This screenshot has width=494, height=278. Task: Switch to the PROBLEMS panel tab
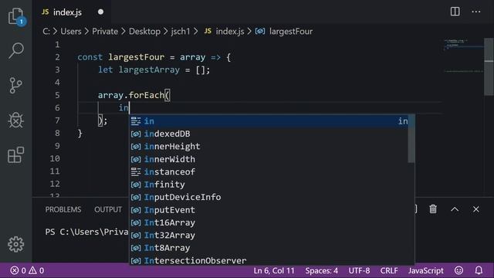click(x=63, y=209)
